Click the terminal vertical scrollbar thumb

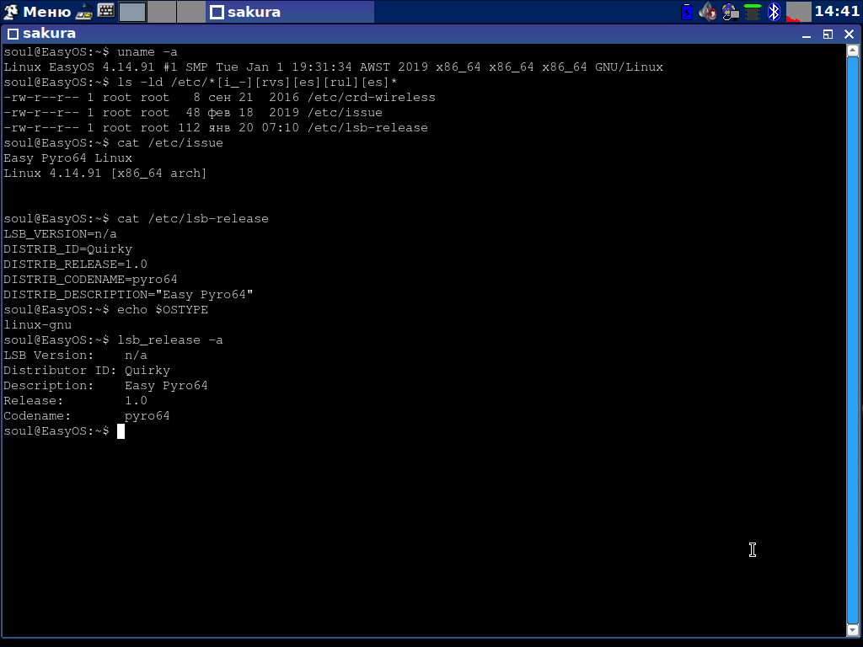(853, 340)
